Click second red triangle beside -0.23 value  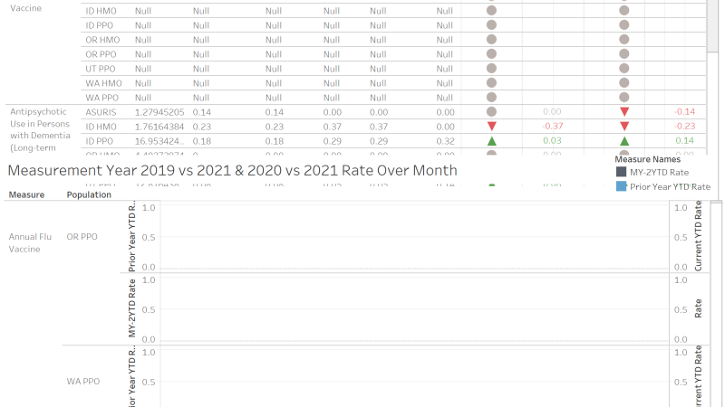coord(623,127)
